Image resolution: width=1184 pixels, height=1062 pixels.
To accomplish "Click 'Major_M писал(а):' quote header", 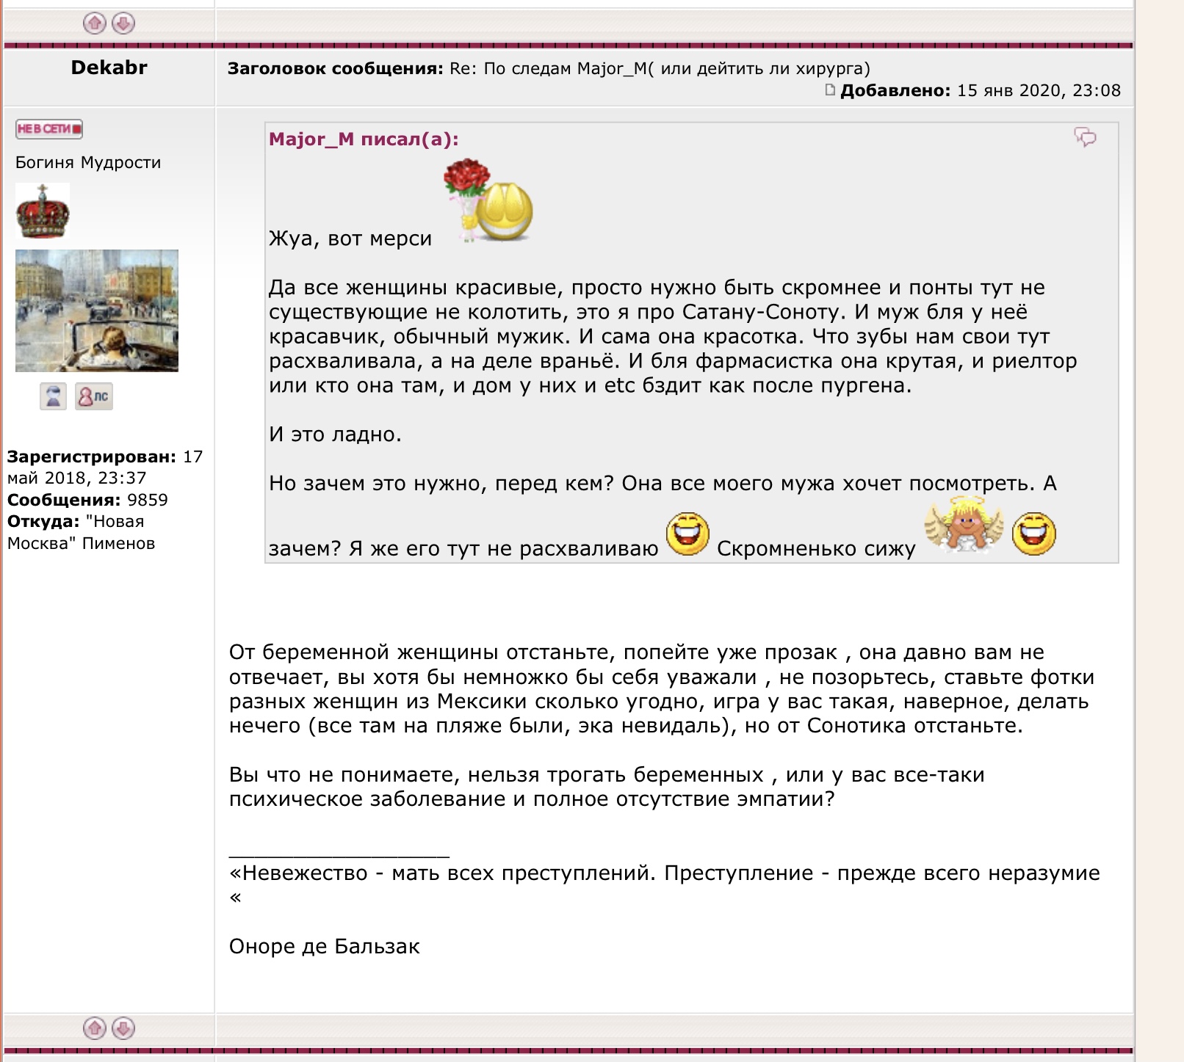I will (x=364, y=139).
